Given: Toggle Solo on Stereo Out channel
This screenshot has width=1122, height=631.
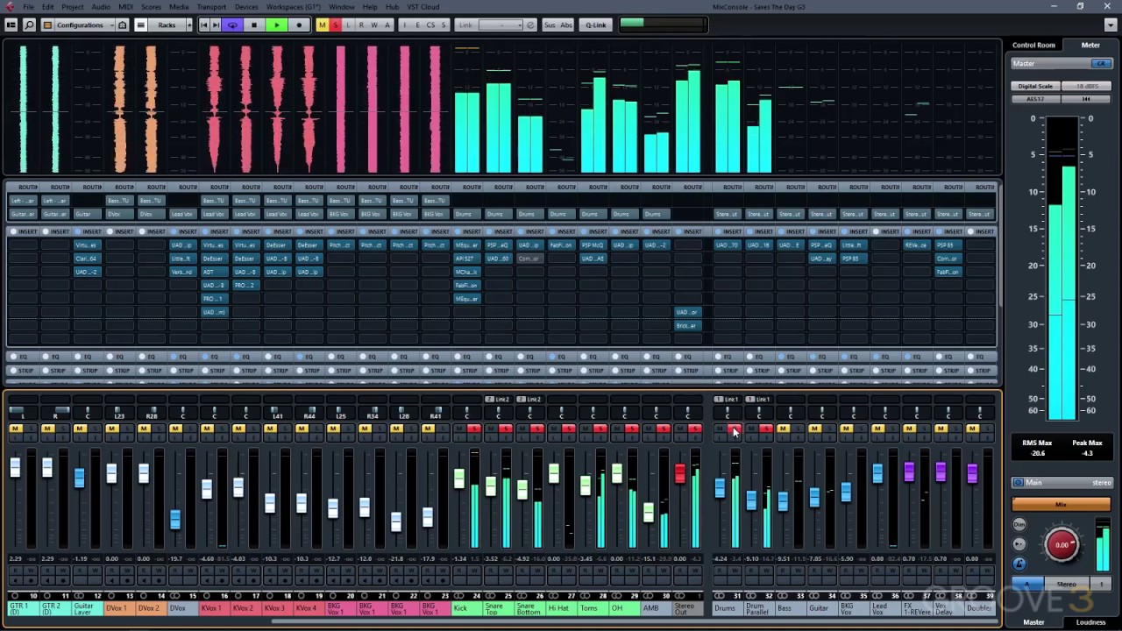Looking at the screenshot, I should click(695, 429).
